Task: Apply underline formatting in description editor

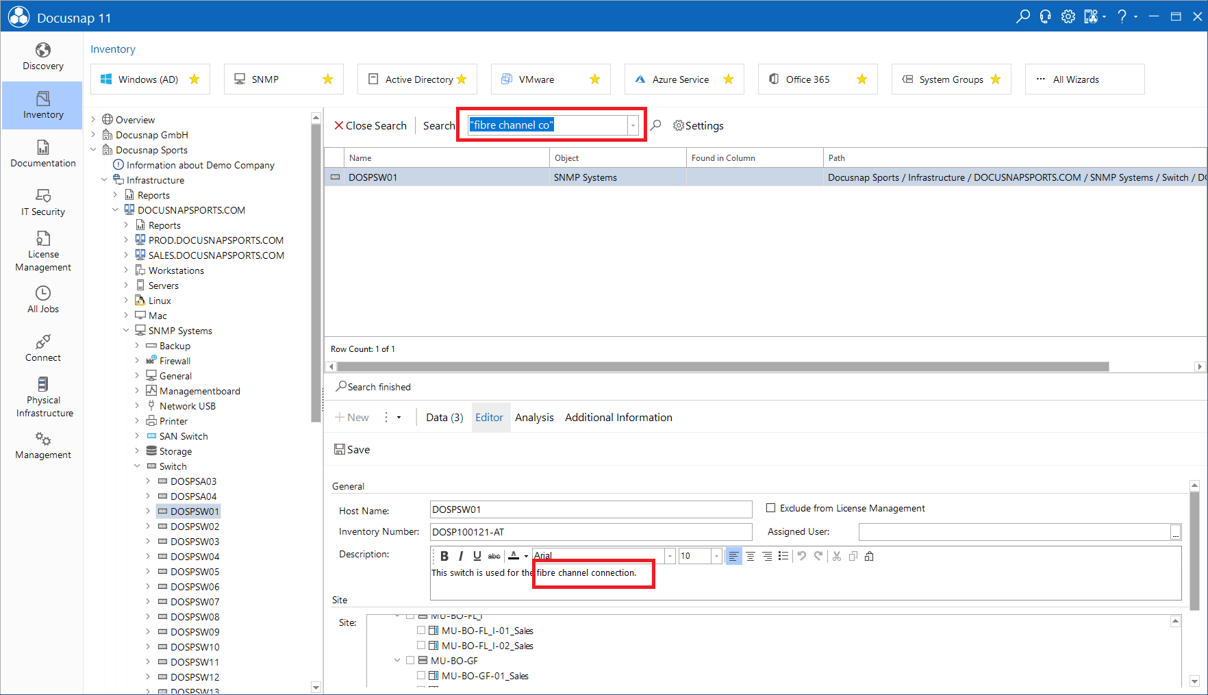Action: (x=477, y=556)
